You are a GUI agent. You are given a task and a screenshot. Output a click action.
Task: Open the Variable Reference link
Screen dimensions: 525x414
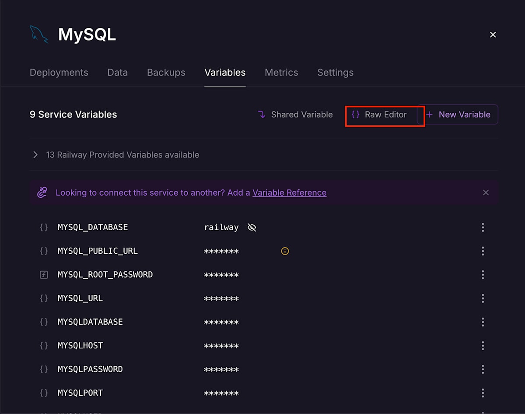click(x=289, y=193)
